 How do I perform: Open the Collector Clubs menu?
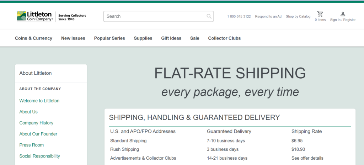click(x=225, y=38)
